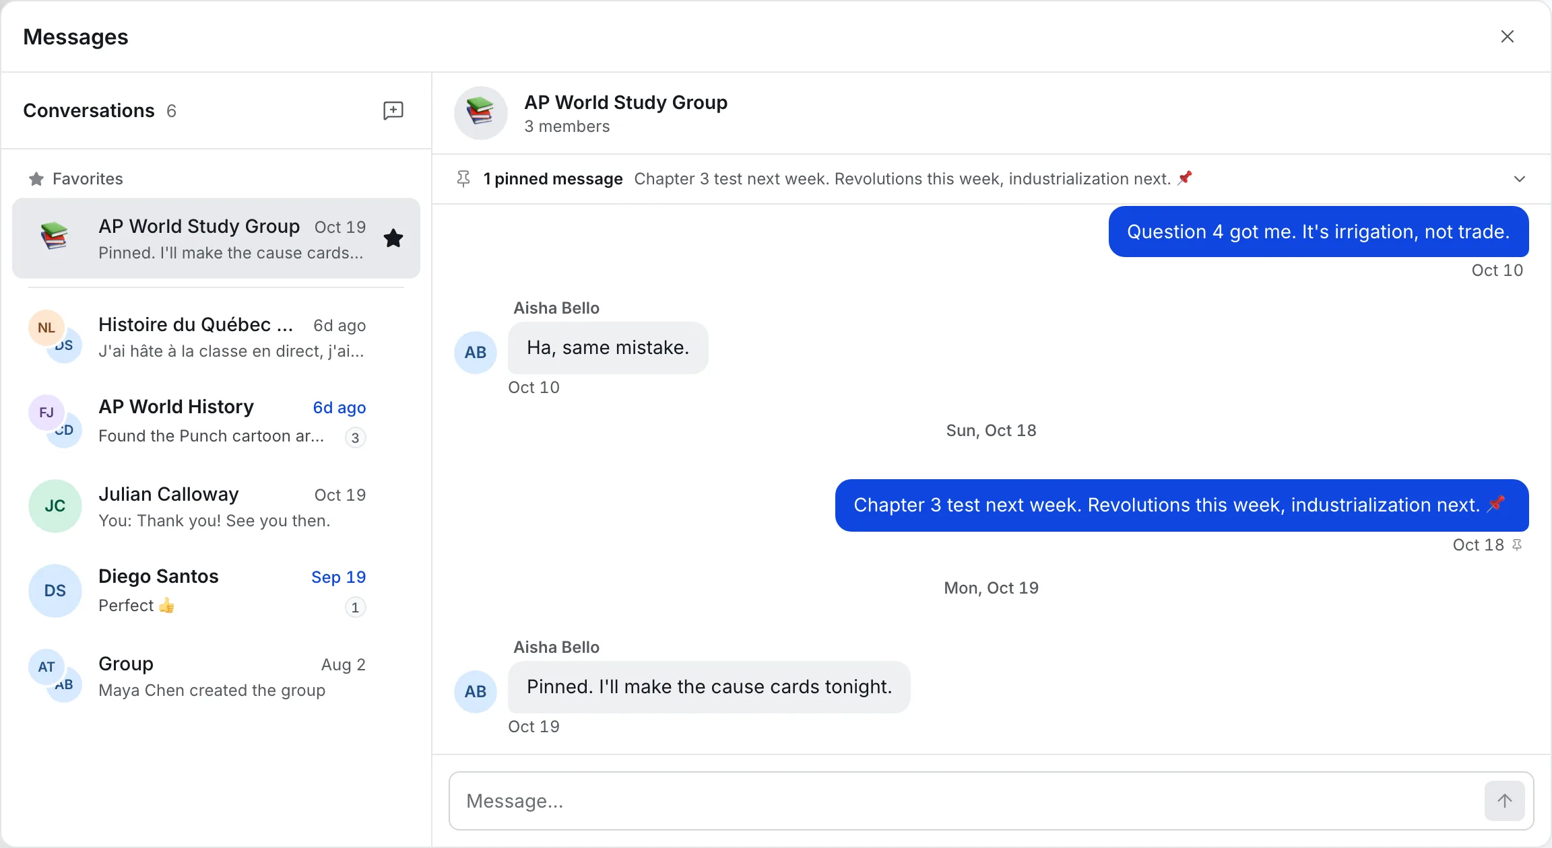Image resolution: width=1552 pixels, height=848 pixels.
Task: Select the "Pinned. I'll make the cause cards" bubble
Action: (x=709, y=687)
